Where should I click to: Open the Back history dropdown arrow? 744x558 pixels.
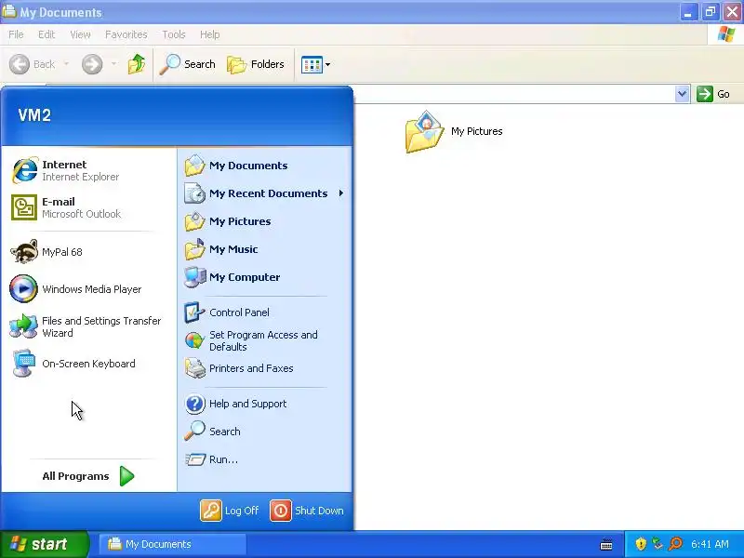[66, 64]
